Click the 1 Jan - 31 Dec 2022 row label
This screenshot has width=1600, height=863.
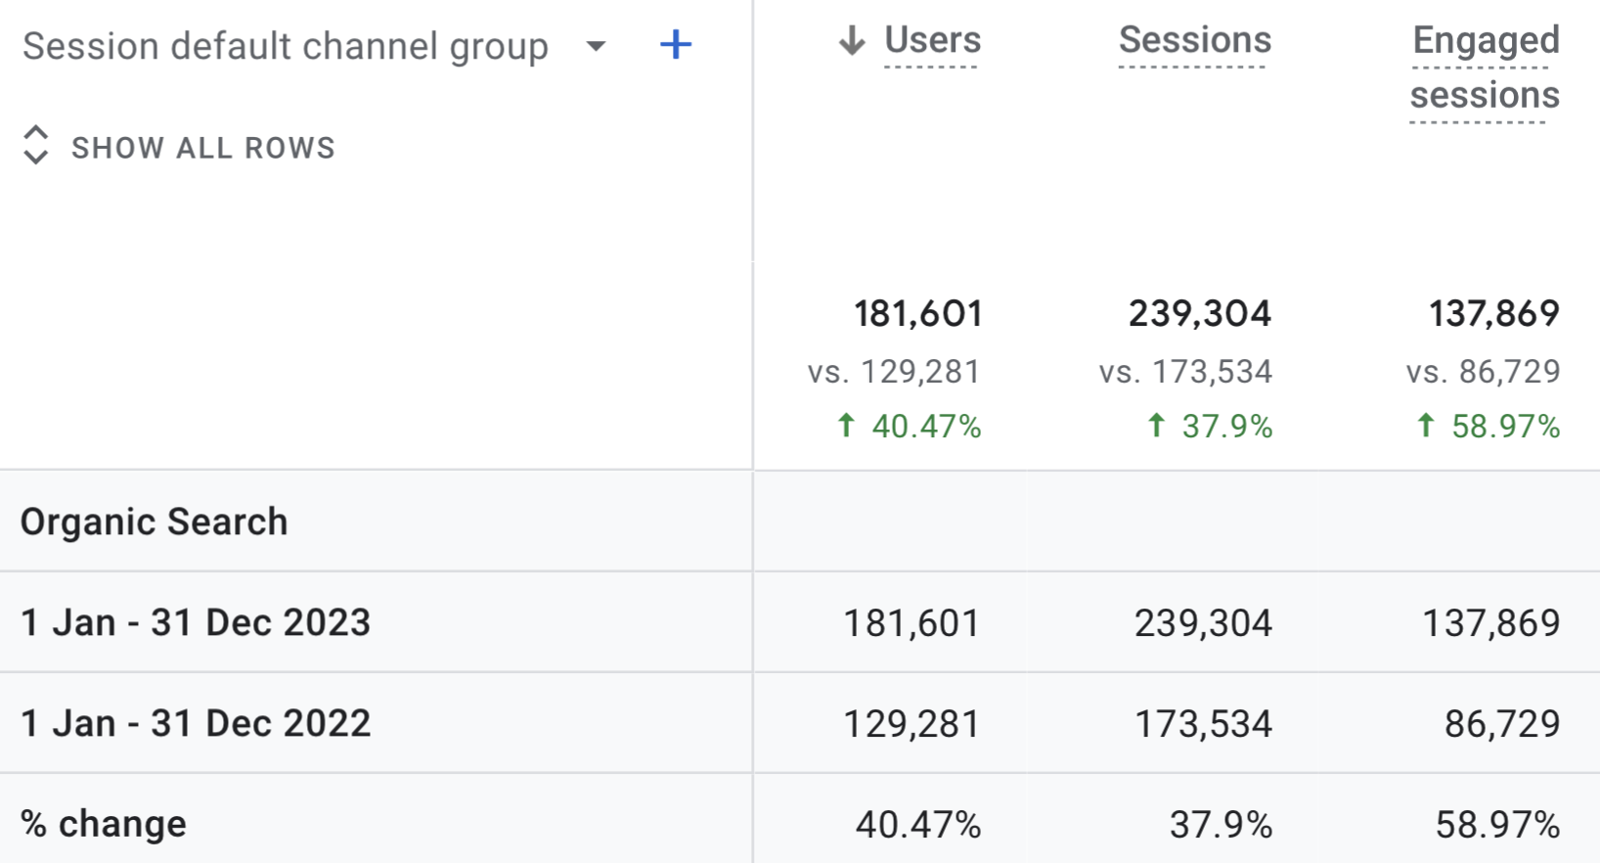(196, 724)
